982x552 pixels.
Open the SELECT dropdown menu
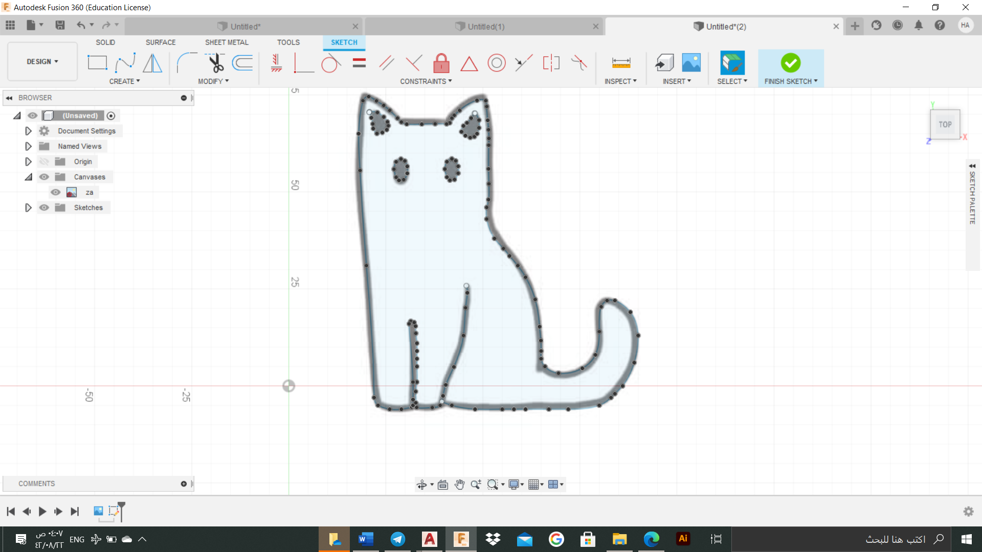coord(732,81)
